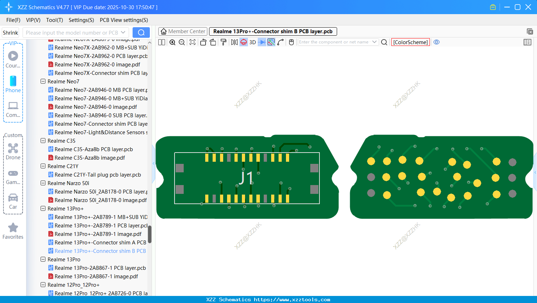Open the ColorScheme button
Screen dimensions: 537x303
click(x=410, y=42)
